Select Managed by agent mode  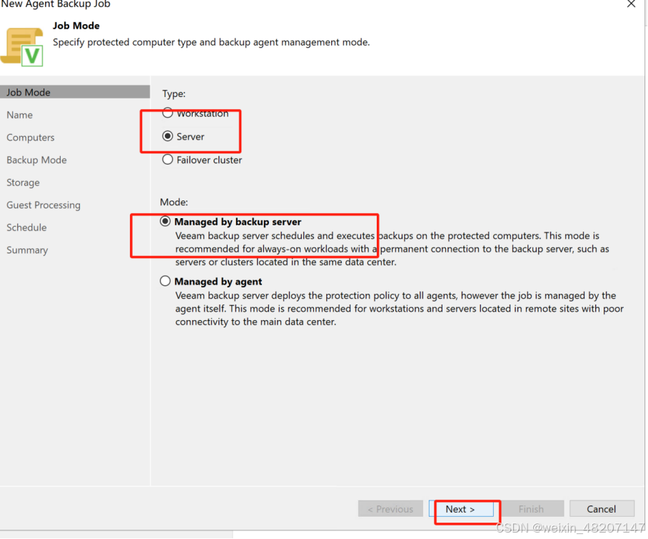[165, 281]
